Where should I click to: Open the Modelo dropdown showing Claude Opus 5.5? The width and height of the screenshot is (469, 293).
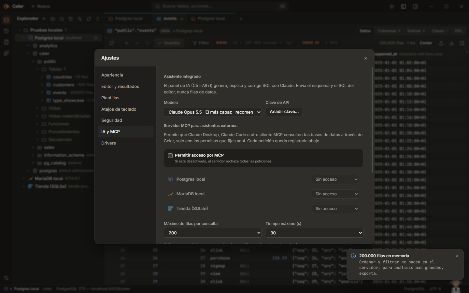[213, 112]
